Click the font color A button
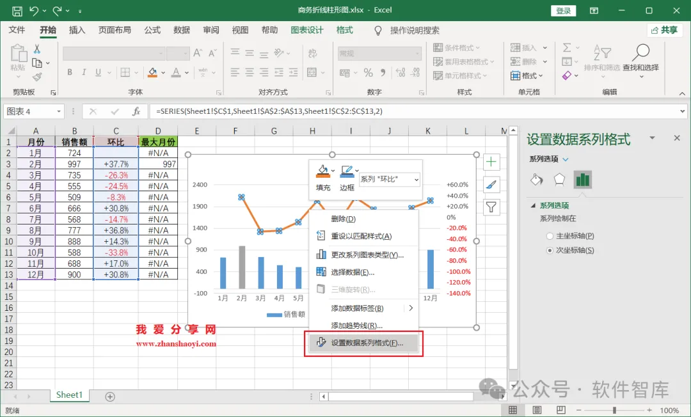Image resolution: width=691 pixels, height=417 pixels. pyautogui.click(x=177, y=72)
